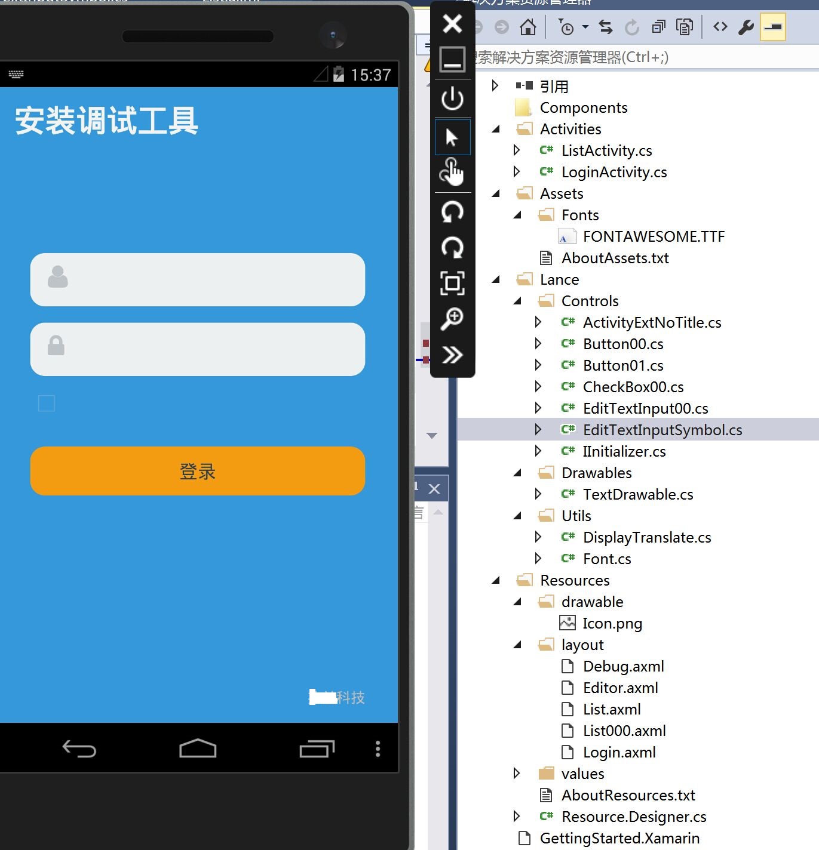Screen dimensions: 819x850
Task: Click sync with active document icon
Action: click(606, 27)
